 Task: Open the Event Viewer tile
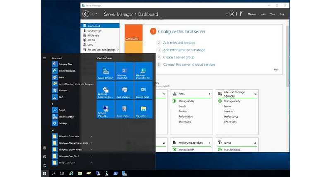[125, 109]
